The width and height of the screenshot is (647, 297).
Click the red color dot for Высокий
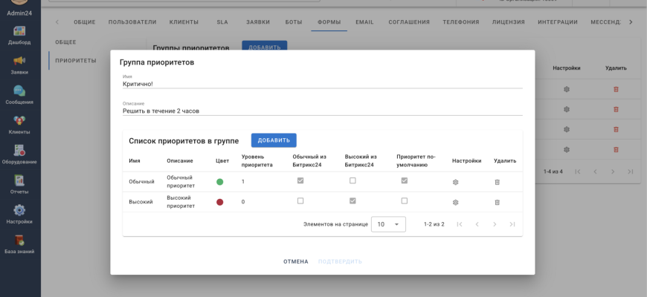(x=219, y=202)
